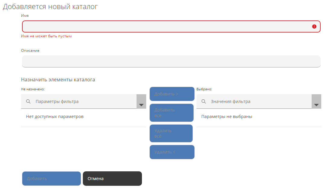Click the Добавляется новый каталог heading
This screenshot has height=190, width=333.
point(50,7)
